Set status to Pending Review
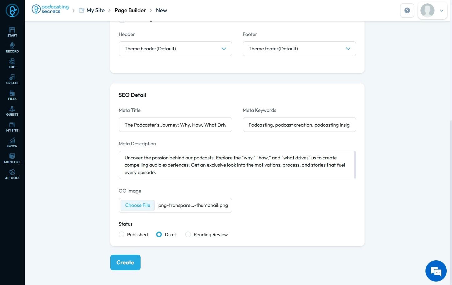The image size is (452, 285). tap(188, 234)
